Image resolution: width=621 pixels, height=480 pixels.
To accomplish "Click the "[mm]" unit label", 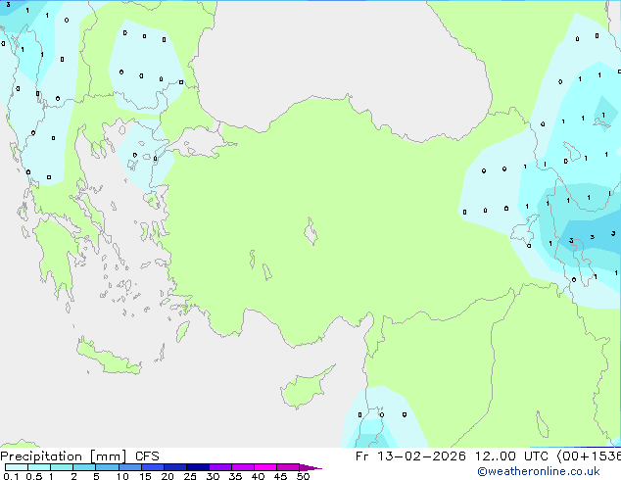I will point(109,456).
